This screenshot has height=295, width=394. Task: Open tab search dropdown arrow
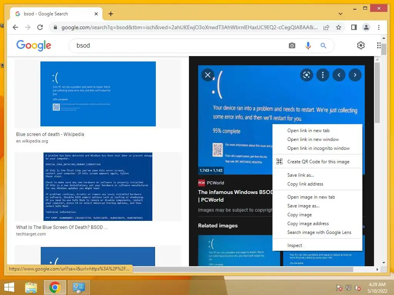click(x=340, y=14)
